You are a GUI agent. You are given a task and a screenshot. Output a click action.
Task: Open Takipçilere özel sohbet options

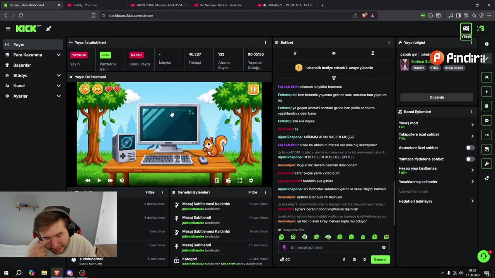click(x=436, y=136)
